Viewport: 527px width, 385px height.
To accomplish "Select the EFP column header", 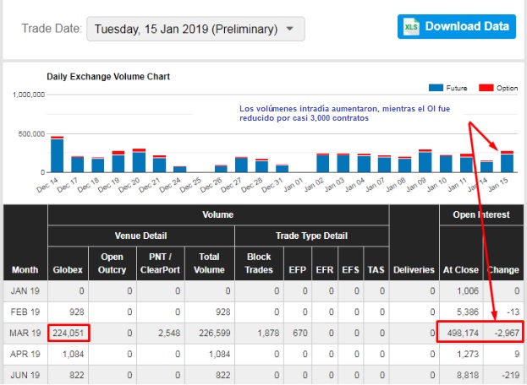I will pyautogui.click(x=298, y=263).
